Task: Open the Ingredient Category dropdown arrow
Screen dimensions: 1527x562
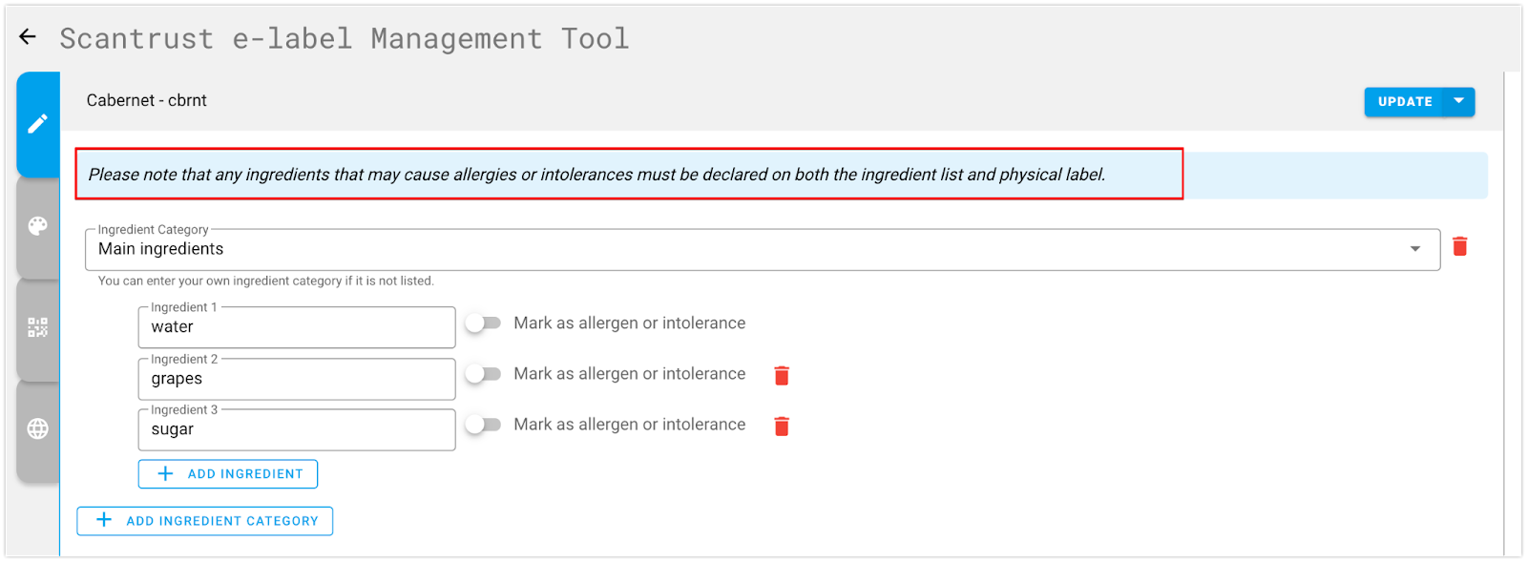Action: [x=1415, y=249]
